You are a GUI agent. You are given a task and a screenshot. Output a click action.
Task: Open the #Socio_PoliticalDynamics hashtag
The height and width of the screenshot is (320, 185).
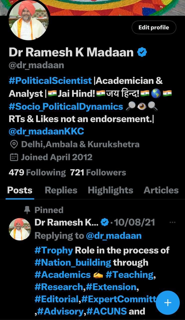[x=66, y=106]
